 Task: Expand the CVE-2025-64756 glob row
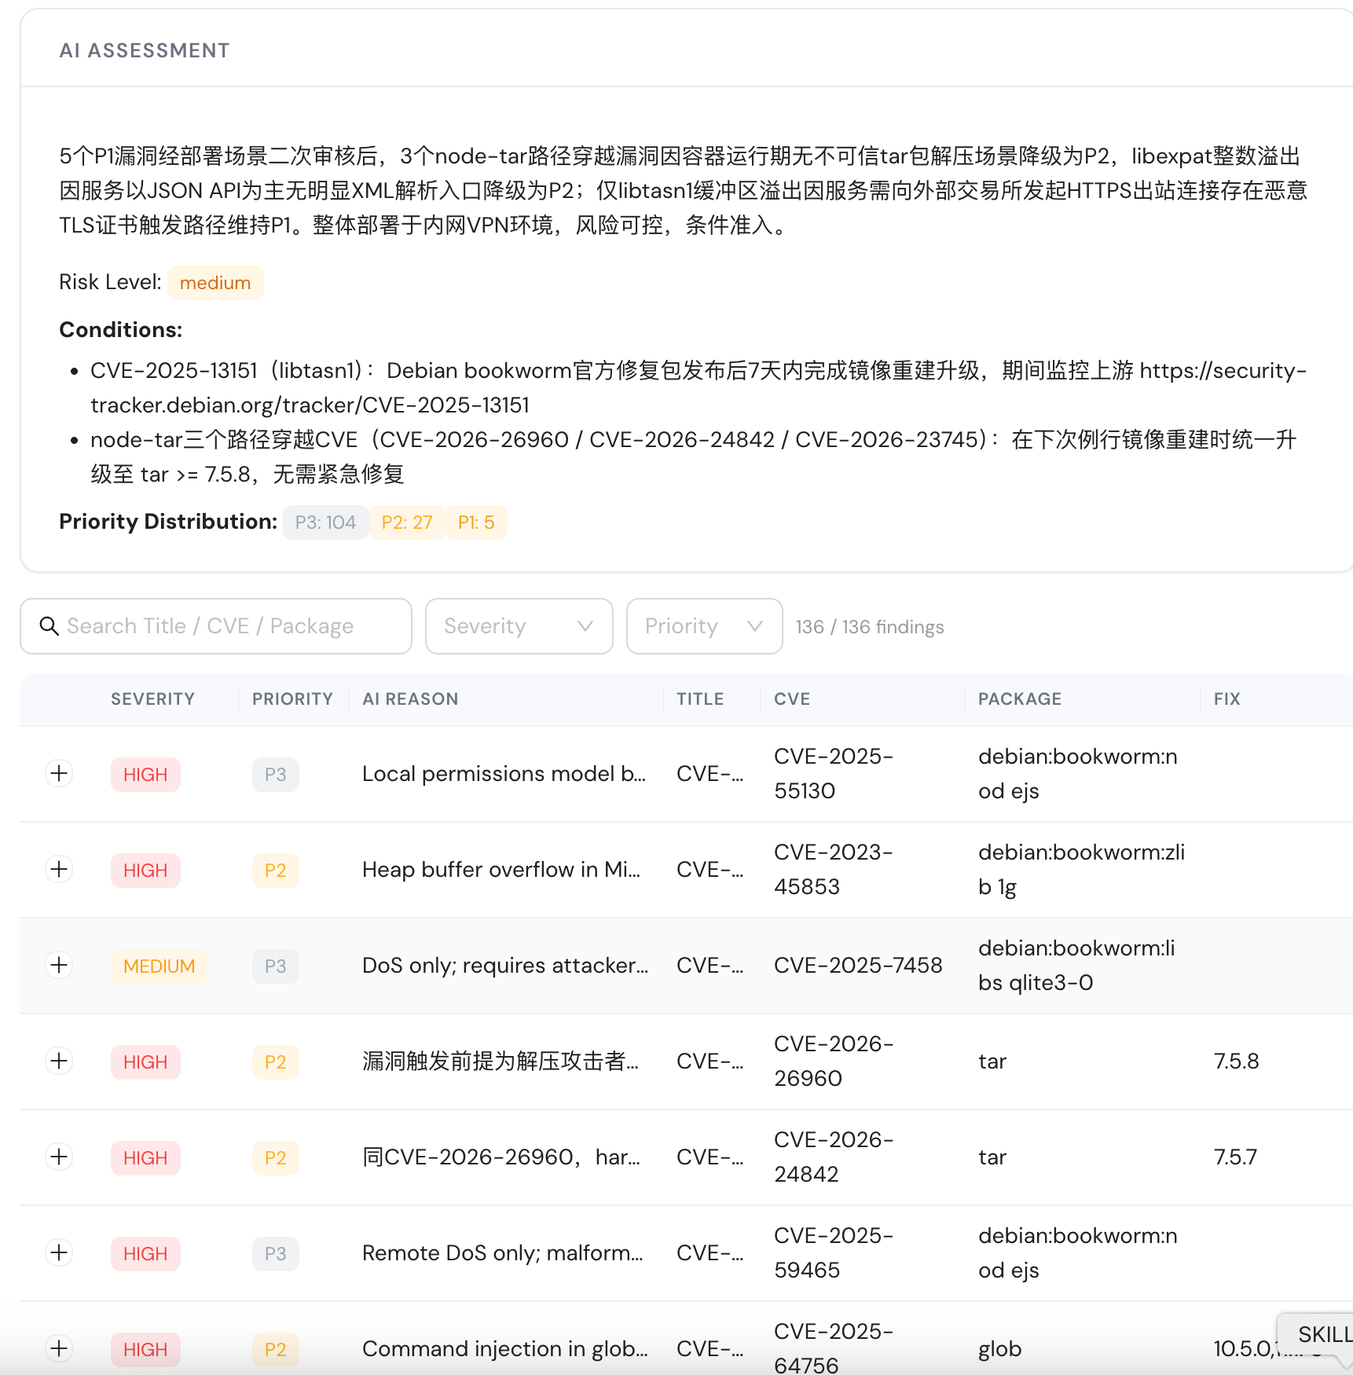coord(59,1349)
